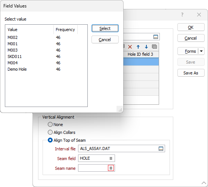Sort by the Frequency column header
The image size is (208, 187).
[x=65, y=30]
